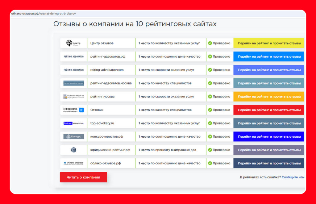The width and height of the screenshot is (316, 204).
Task: Click yellow rating button for Центр отзывов
Action: [x=269, y=43]
